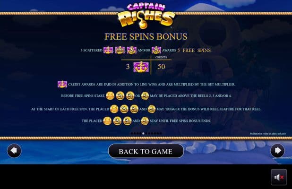Viewport: 292px width, 189px height.
Task: Click the 3x coin in Stay Until line
Action: (x=128, y=121)
